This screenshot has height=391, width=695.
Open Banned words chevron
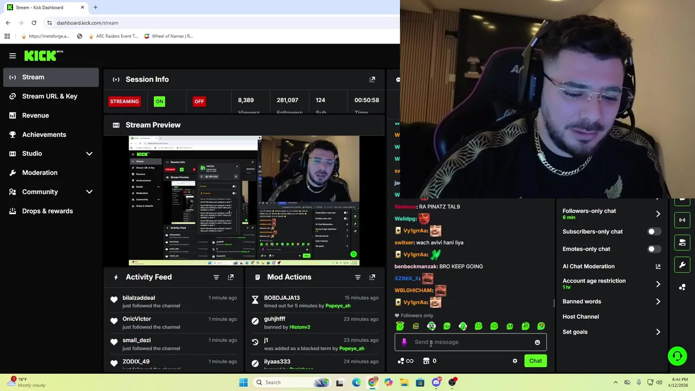pyautogui.click(x=658, y=301)
